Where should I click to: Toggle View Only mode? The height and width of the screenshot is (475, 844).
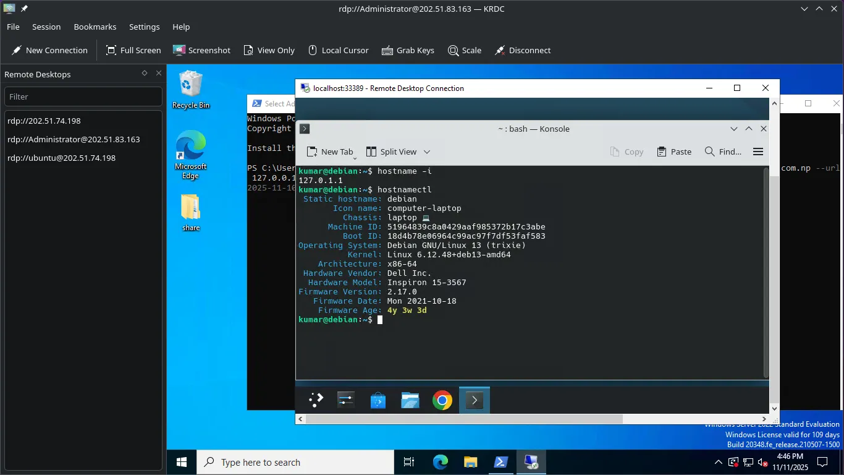pyautogui.click(x=269, y=51)
